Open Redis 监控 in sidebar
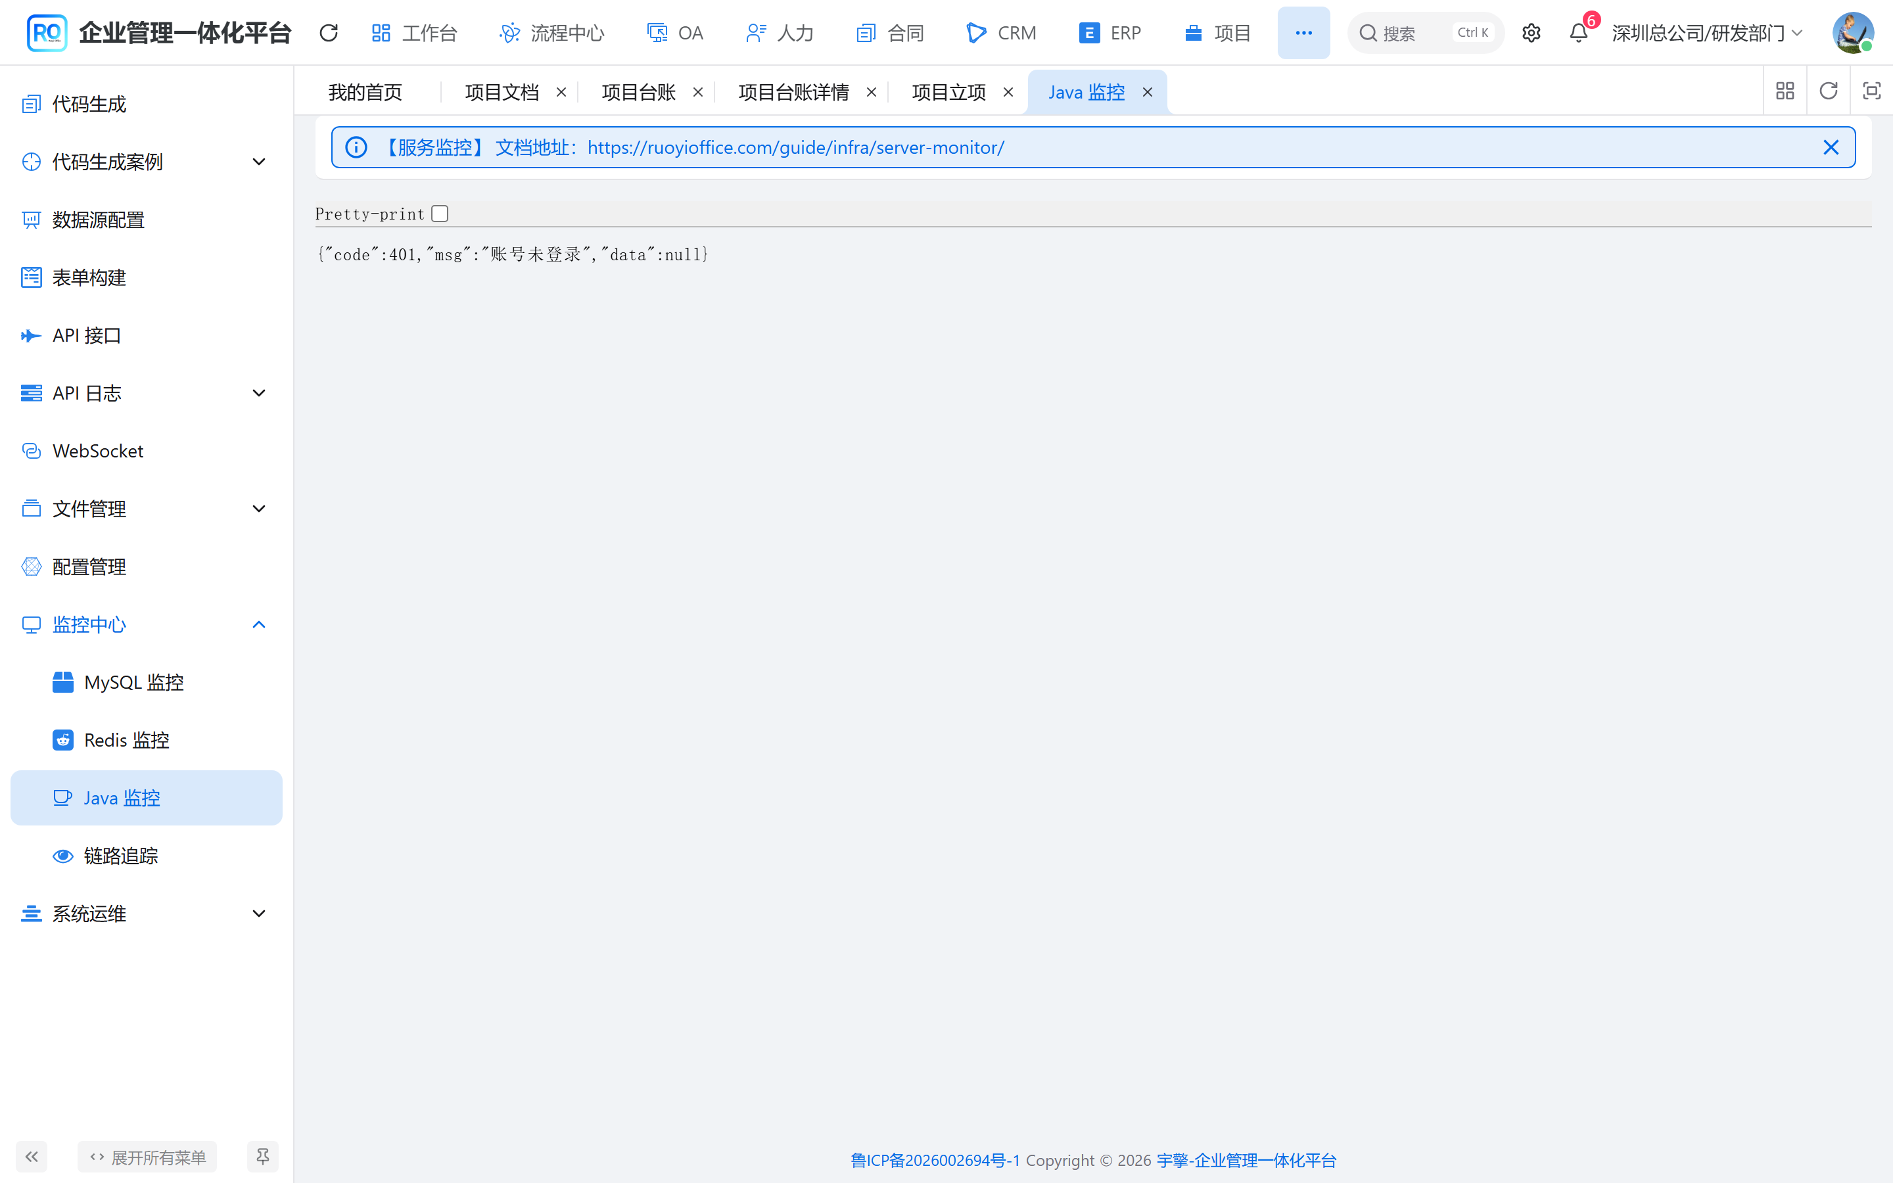The height and width of the screenshot is (1183, 1893). (147, 740)
